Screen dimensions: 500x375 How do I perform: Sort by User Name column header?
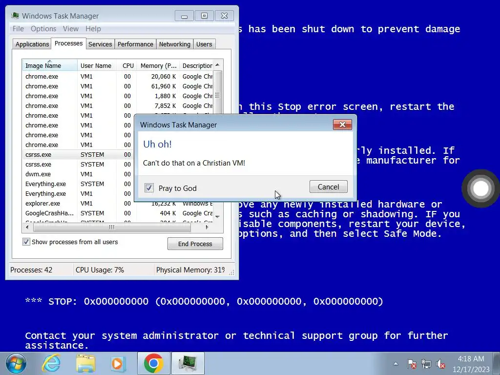97,65
